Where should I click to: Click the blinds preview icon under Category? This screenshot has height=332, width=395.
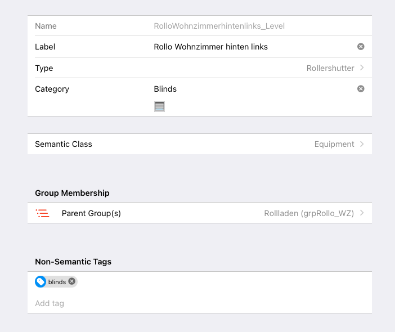(159, 106)
